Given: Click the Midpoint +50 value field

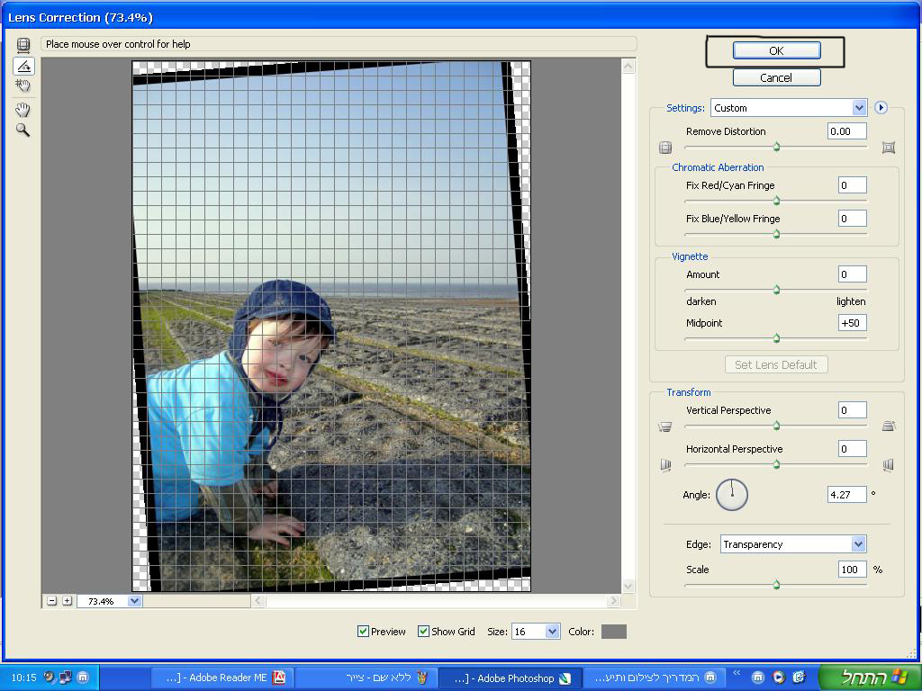Looking at the screenshot, I should [852, 323].
